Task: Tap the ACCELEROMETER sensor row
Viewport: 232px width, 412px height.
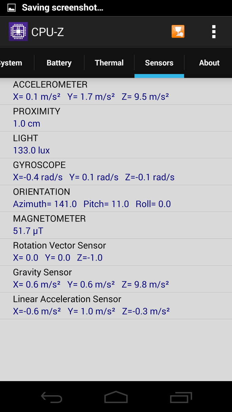Action: pyautogui.click(x=116, y=91)
